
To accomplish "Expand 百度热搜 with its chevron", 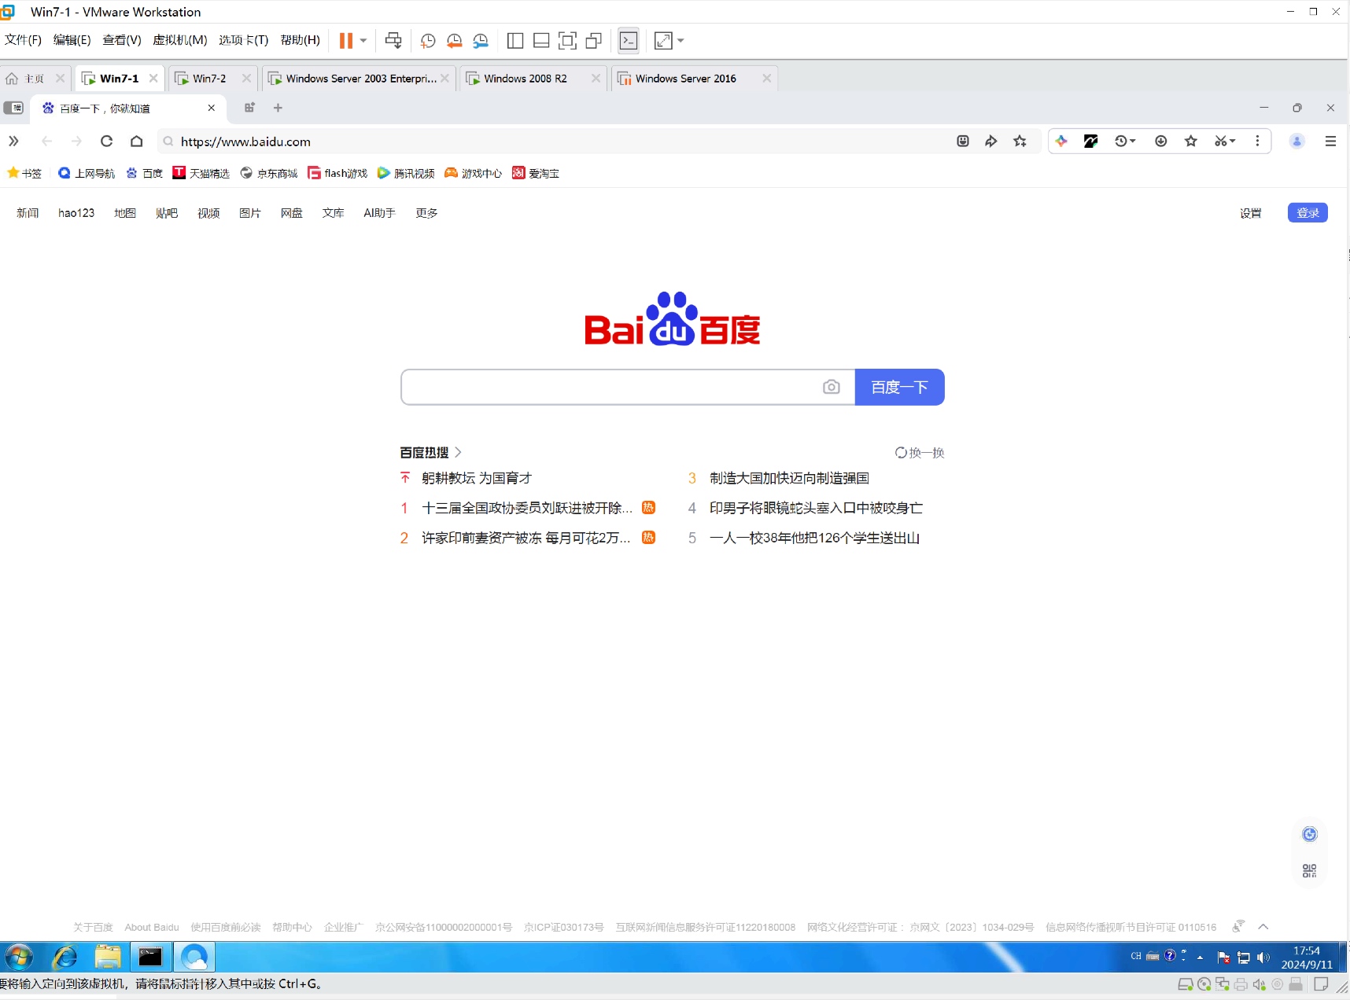I will pos(458,453).
